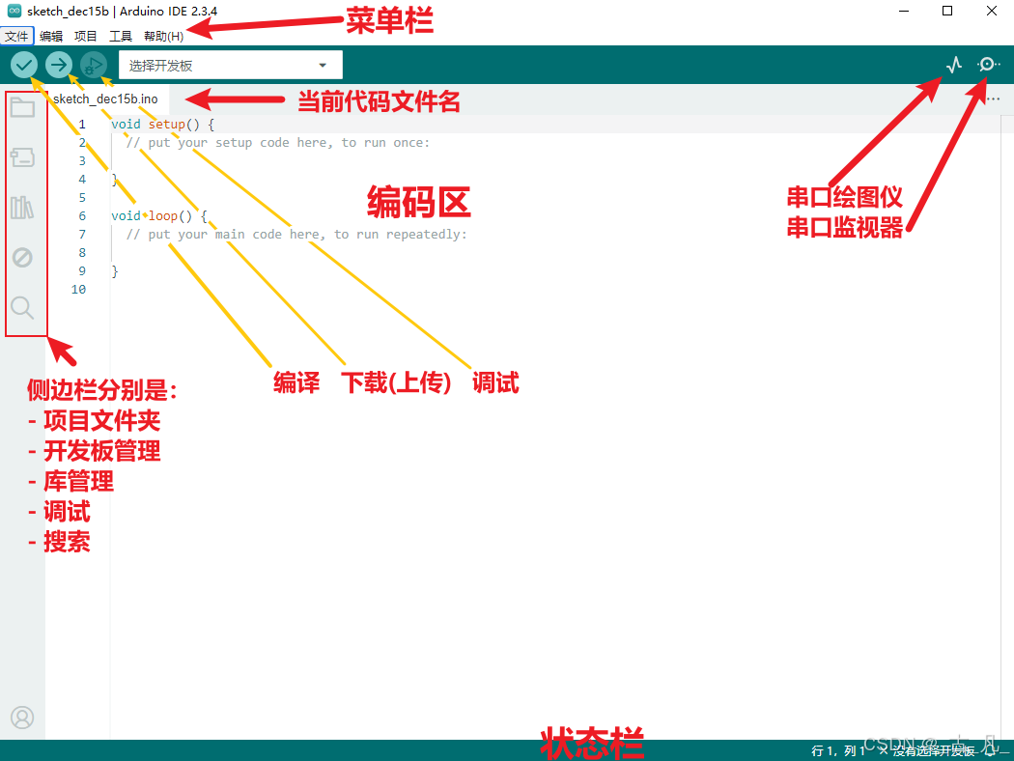Viewport: 1014px width, 761px height.
Task: Open the 文件 menu
Action: pos(16,36)
